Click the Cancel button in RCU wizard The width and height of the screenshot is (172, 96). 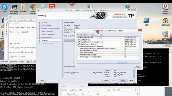(x=131, y=81)
